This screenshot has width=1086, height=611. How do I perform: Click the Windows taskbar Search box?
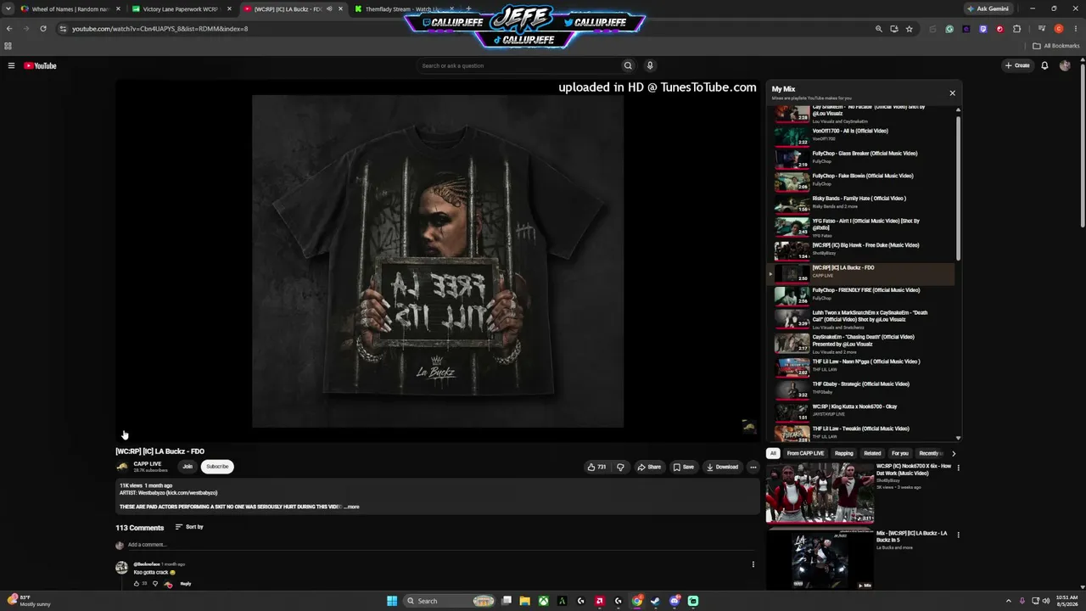[x=450, y=601]
